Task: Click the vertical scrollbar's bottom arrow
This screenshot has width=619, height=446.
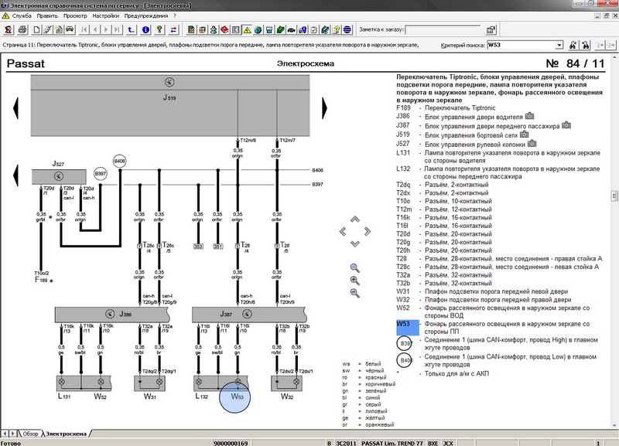Action: (614, 425)
